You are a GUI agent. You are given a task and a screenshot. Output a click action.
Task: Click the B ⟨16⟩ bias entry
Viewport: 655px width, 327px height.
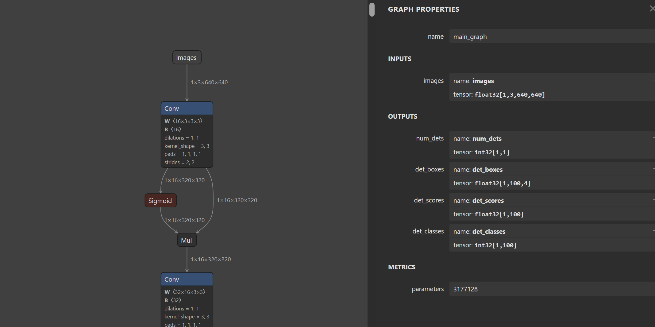pyautogui.click(x=173, y=129)
